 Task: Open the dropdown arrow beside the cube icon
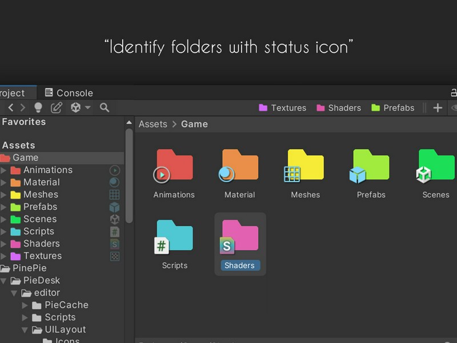point(88,107)
